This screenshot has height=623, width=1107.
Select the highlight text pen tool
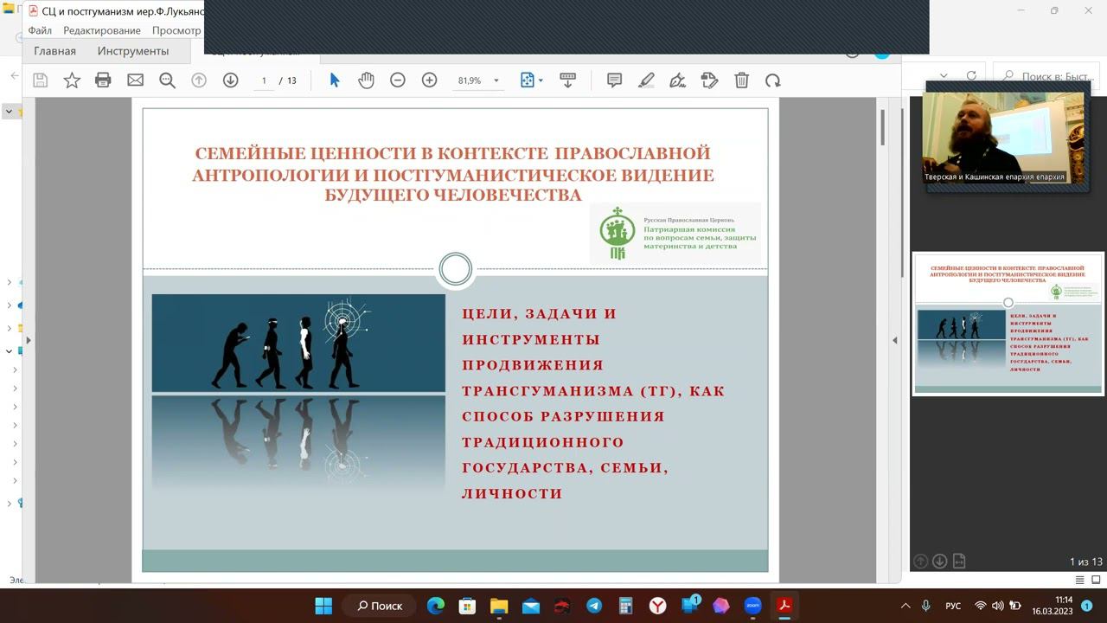click(x=646, y=80)
